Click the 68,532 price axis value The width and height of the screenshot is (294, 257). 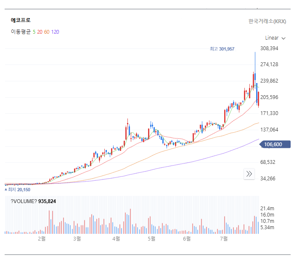[268, 162]
